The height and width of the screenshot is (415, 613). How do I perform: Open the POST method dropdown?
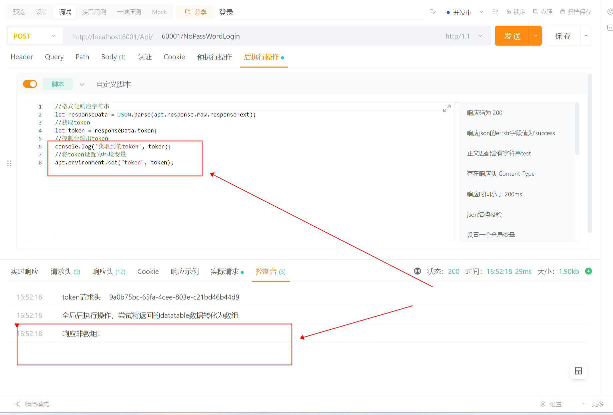pyautogui.click(x=35, y=36)
